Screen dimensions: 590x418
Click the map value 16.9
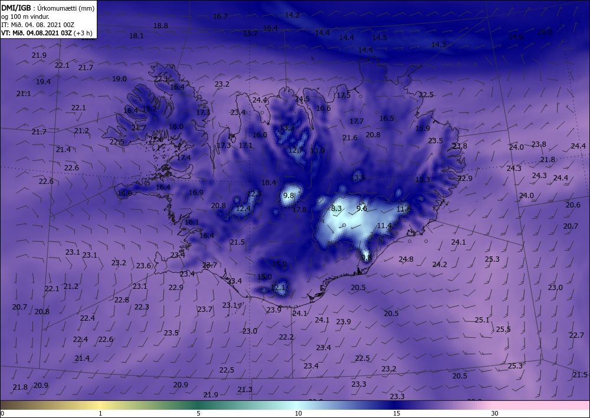[x=196, y=192]
